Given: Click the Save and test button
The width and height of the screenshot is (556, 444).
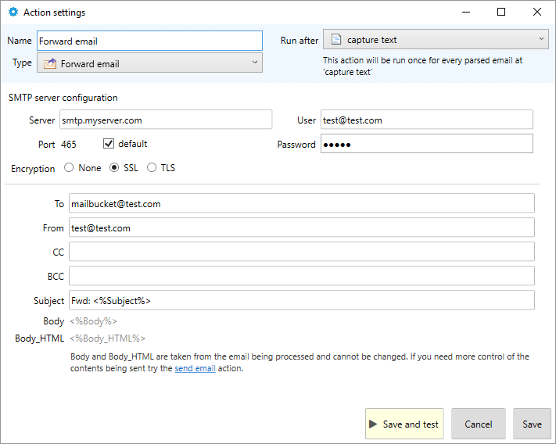Looking at the screenshot, I should (404, 424).
